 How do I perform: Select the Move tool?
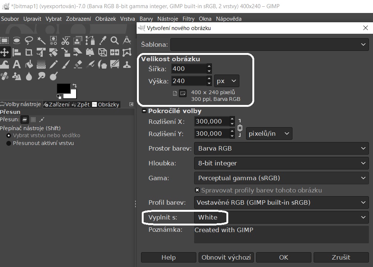(x=4, y=52)
